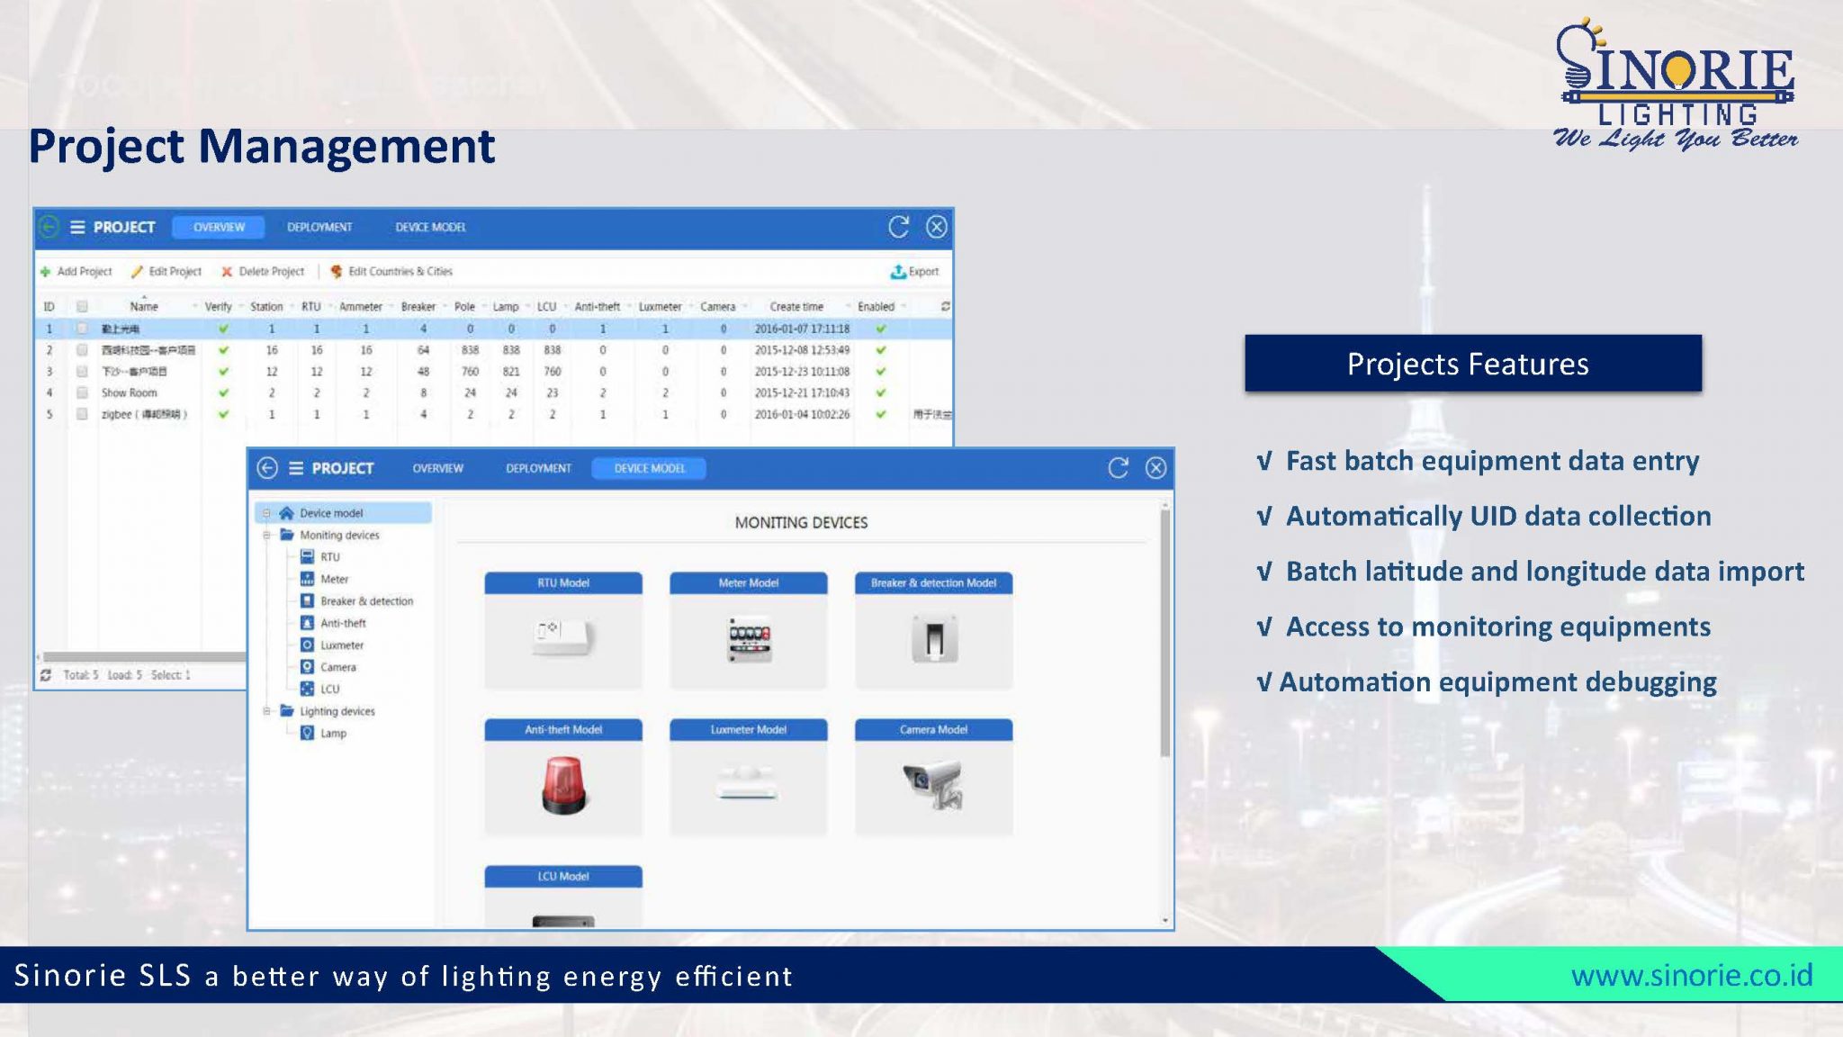Click the back arrow in Device Model window

point(267,468)
